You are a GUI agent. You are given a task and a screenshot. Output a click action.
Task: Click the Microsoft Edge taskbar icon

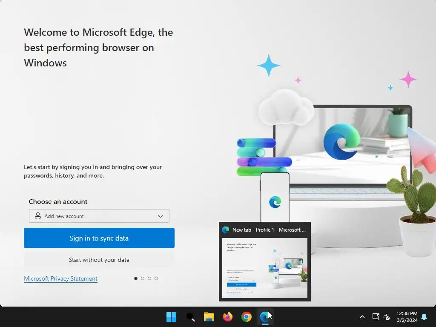point(265,317)
